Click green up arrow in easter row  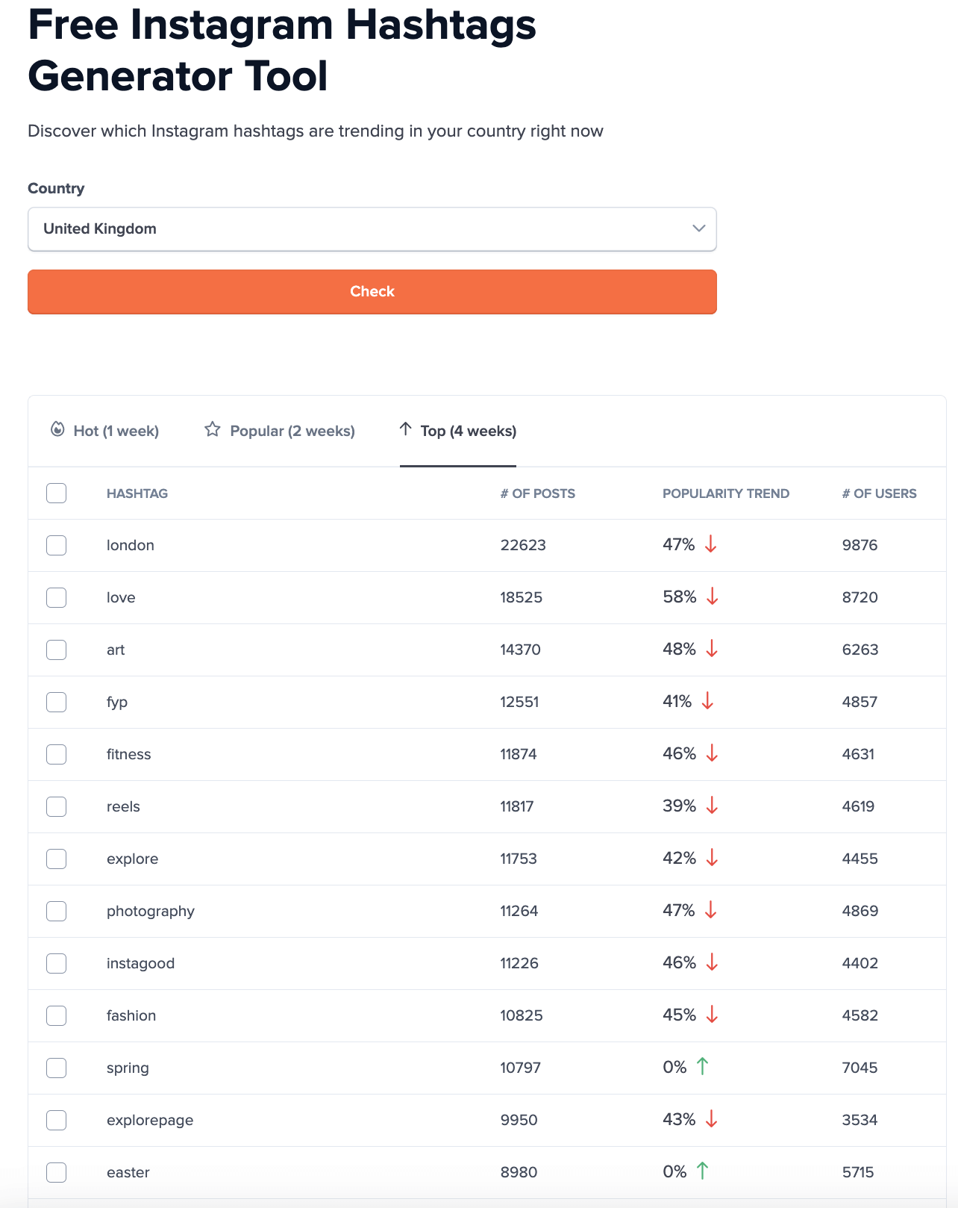click(702, 1171)
